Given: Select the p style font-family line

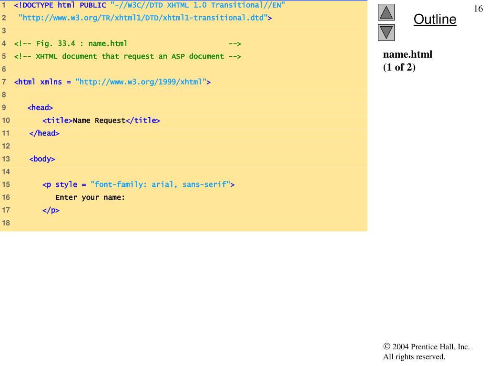Looking at the screenshot, I should coord(139,184).
